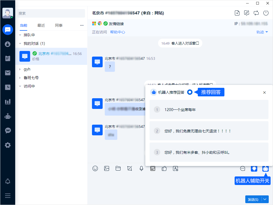Click the end conversation power icon
The image size is (273, 205).
click(266, 13)
